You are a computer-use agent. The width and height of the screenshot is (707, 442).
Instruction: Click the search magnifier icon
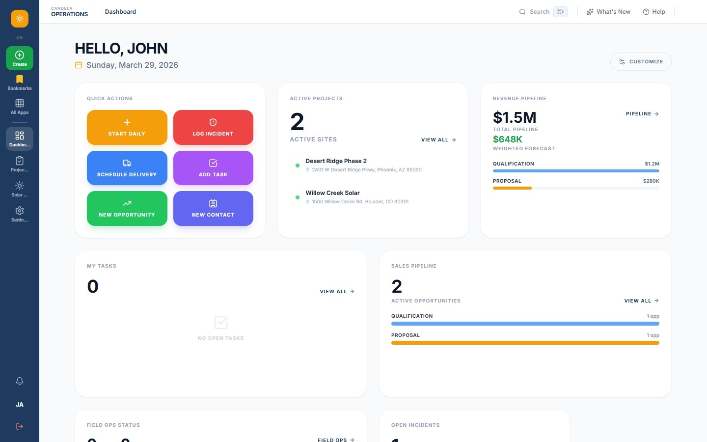tap(522, 12)
